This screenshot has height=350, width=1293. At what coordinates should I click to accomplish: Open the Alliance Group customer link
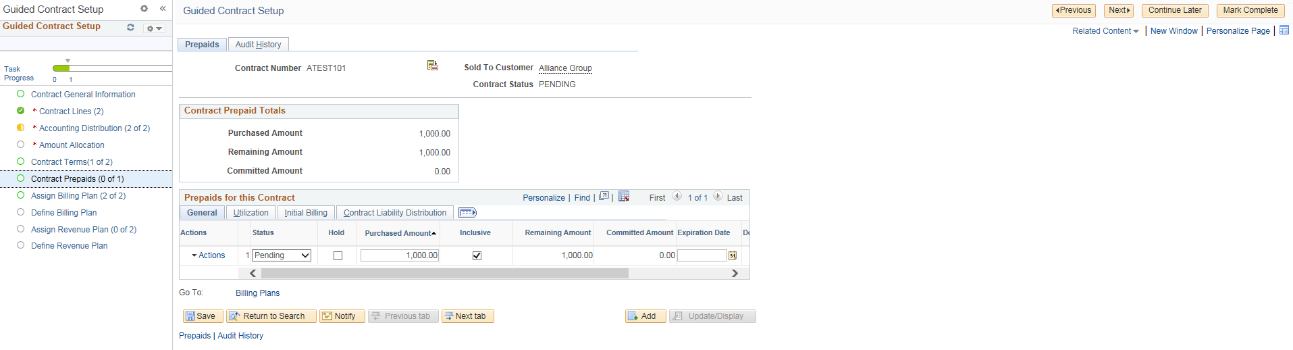(x=565, y=68)
